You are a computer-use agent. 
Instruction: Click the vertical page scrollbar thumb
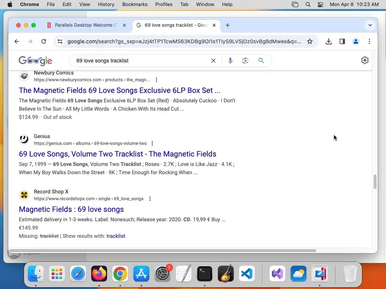(x=375, y=182)
